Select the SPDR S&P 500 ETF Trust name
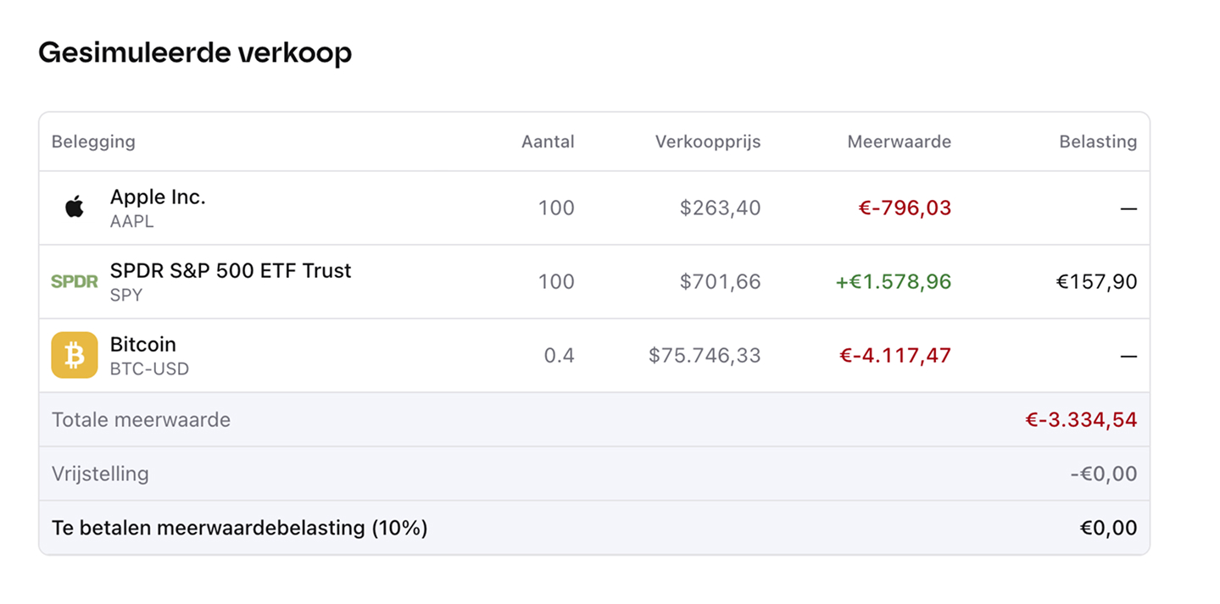Viewport: 1220px width, 604px height. [x=230, y=271]
